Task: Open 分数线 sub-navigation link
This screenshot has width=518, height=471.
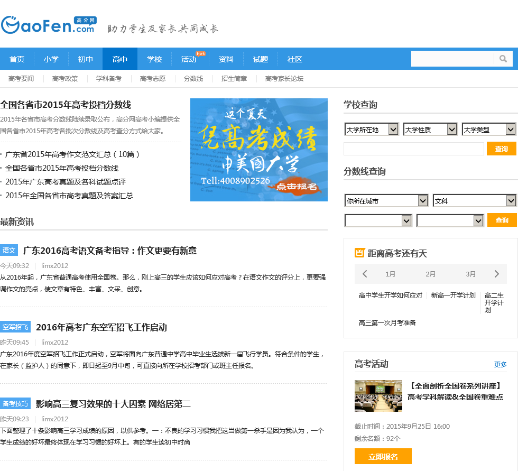Action: pos(193,79)
